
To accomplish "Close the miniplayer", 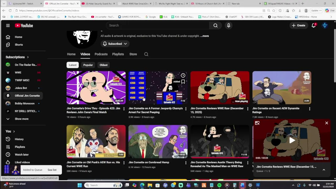I will pyautogui.click(x=327, y=123).
